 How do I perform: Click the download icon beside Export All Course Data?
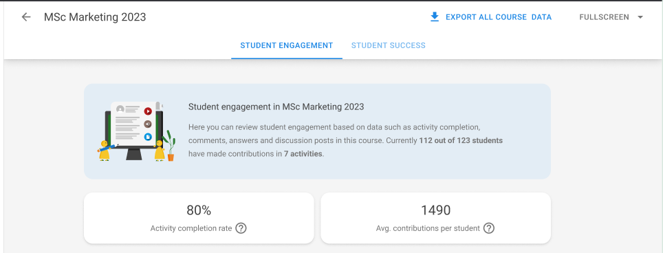click(434, 17)
